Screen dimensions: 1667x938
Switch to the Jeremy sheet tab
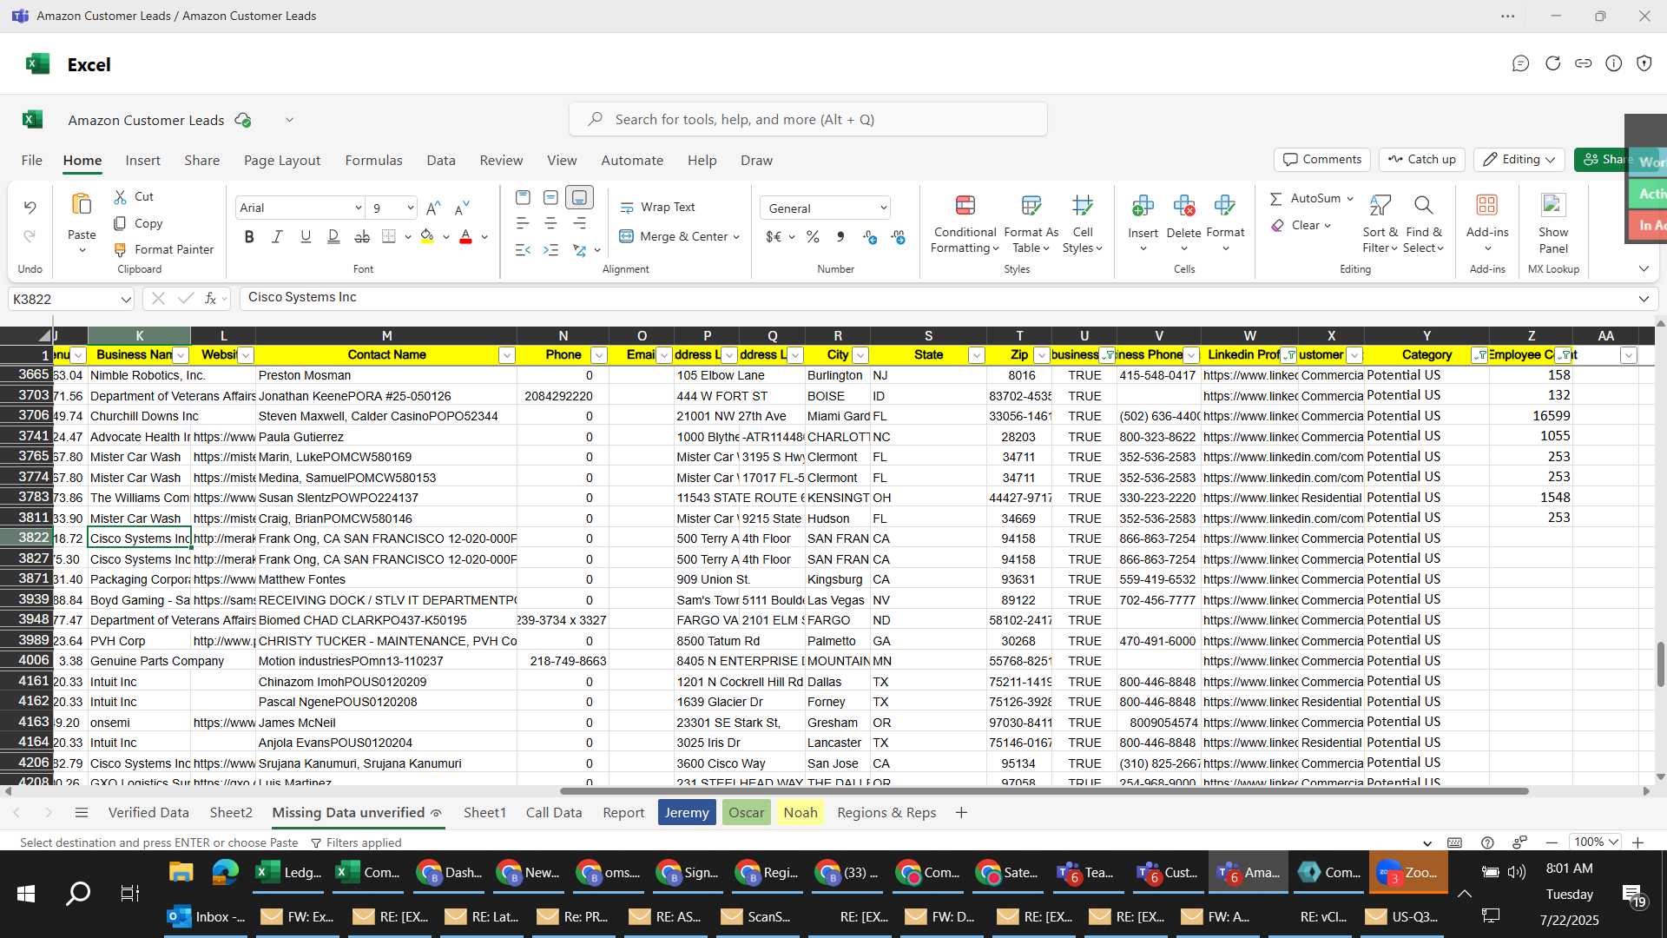click(x=687, y=813)
